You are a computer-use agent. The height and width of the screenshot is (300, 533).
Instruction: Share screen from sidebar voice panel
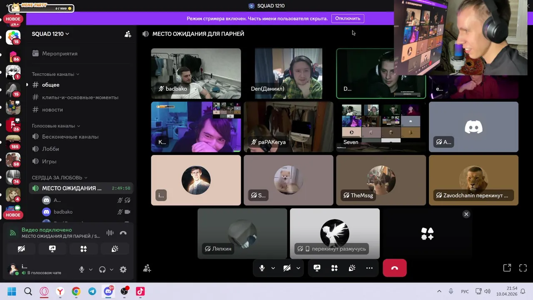coord(52,249)
